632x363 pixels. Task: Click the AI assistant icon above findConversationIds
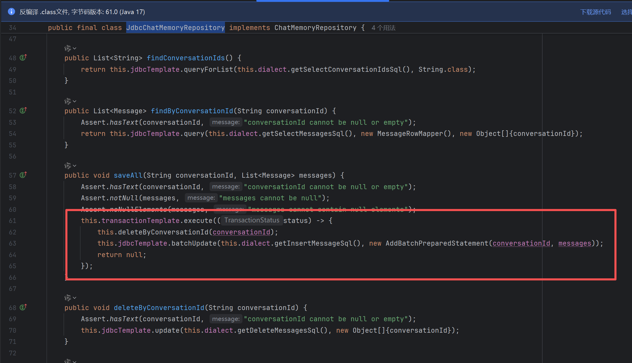(68, 48)
